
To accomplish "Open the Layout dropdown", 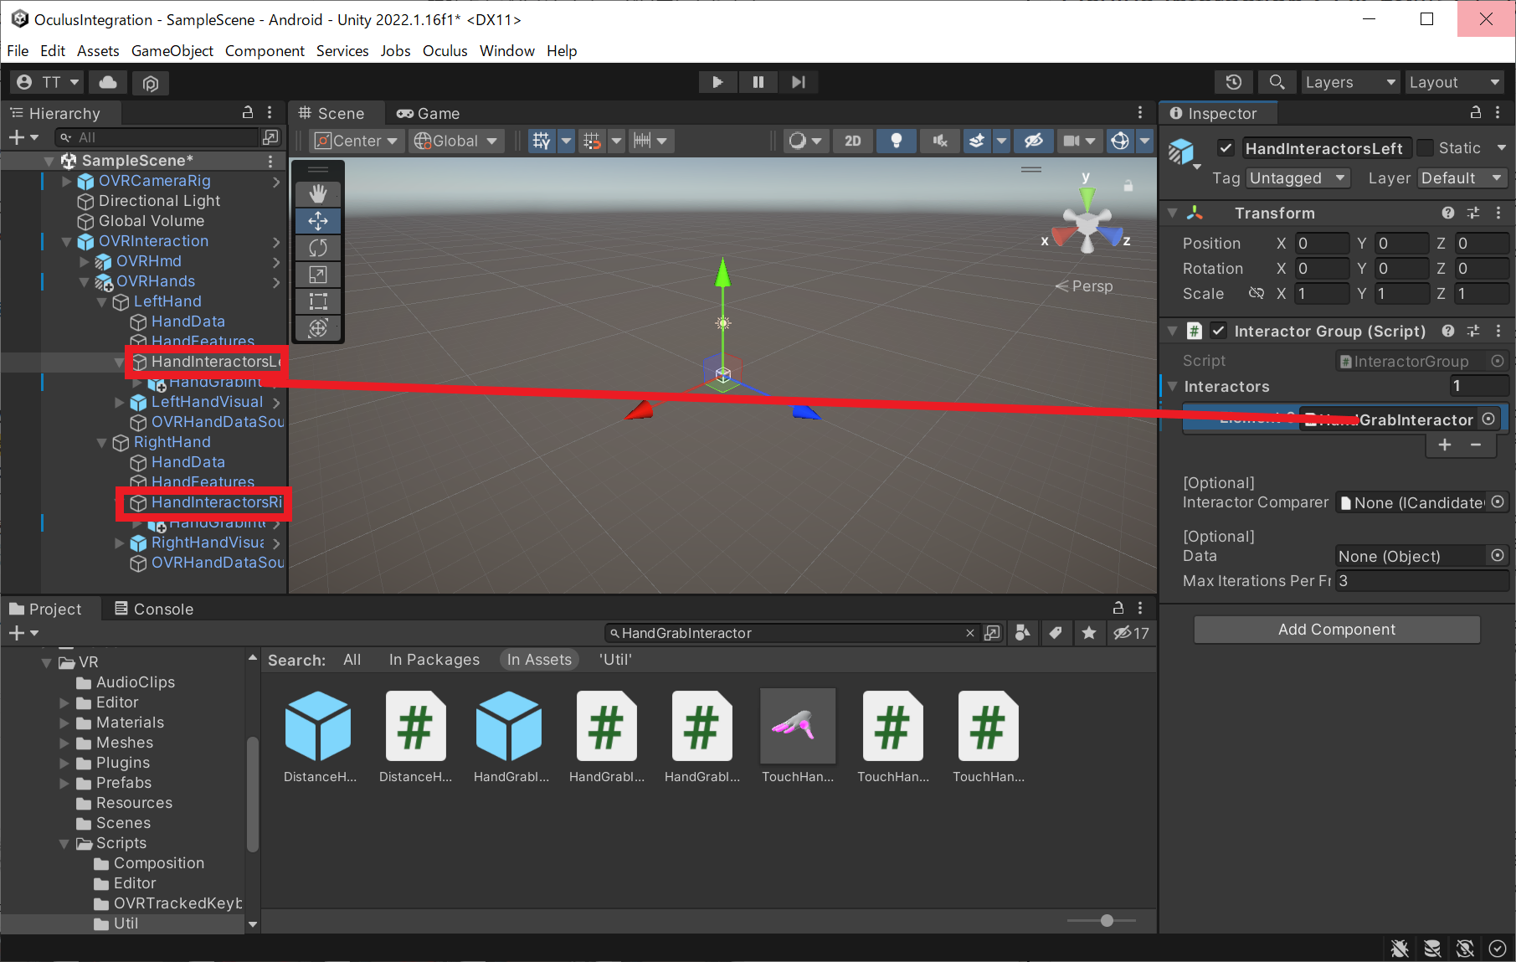I will [1454, 82].
